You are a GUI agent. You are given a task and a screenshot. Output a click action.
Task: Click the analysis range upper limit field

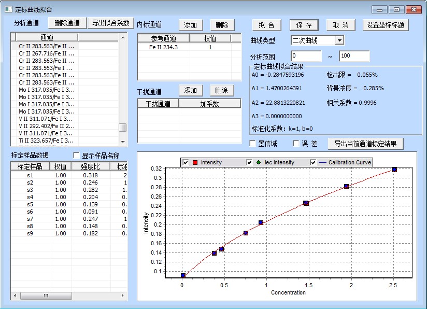pyautogui.click(x=354, y=56)
